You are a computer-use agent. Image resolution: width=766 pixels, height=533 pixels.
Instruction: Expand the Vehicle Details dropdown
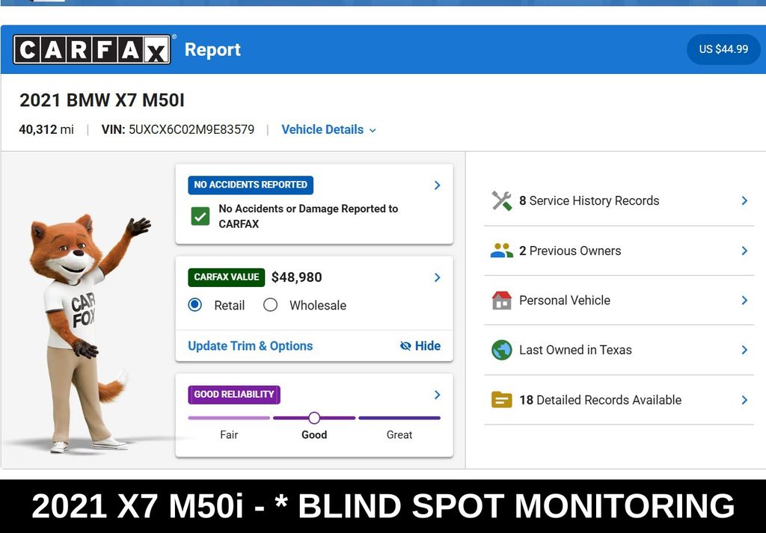pos(329,129)
